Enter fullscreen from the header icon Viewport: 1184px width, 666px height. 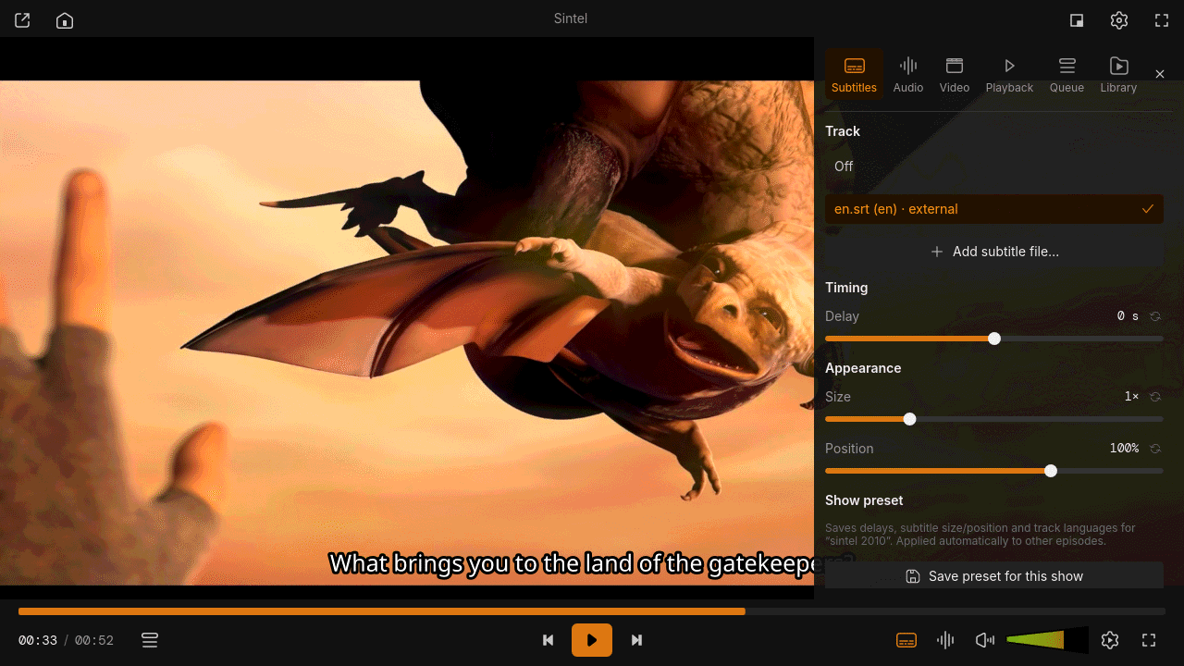tap(1162, 20)
